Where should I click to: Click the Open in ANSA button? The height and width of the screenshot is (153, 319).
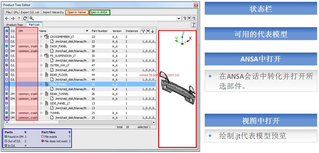pos(99,12)
